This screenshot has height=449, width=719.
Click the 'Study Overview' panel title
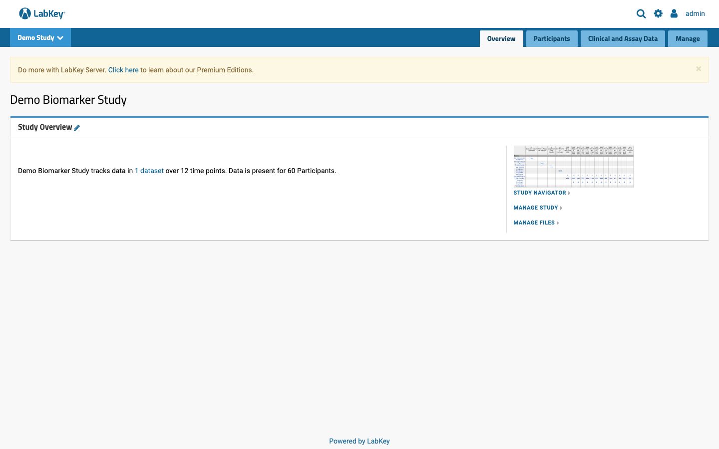[x=45, y=127]
